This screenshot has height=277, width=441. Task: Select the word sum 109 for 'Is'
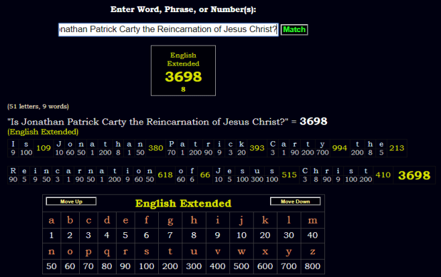point(44,148)
